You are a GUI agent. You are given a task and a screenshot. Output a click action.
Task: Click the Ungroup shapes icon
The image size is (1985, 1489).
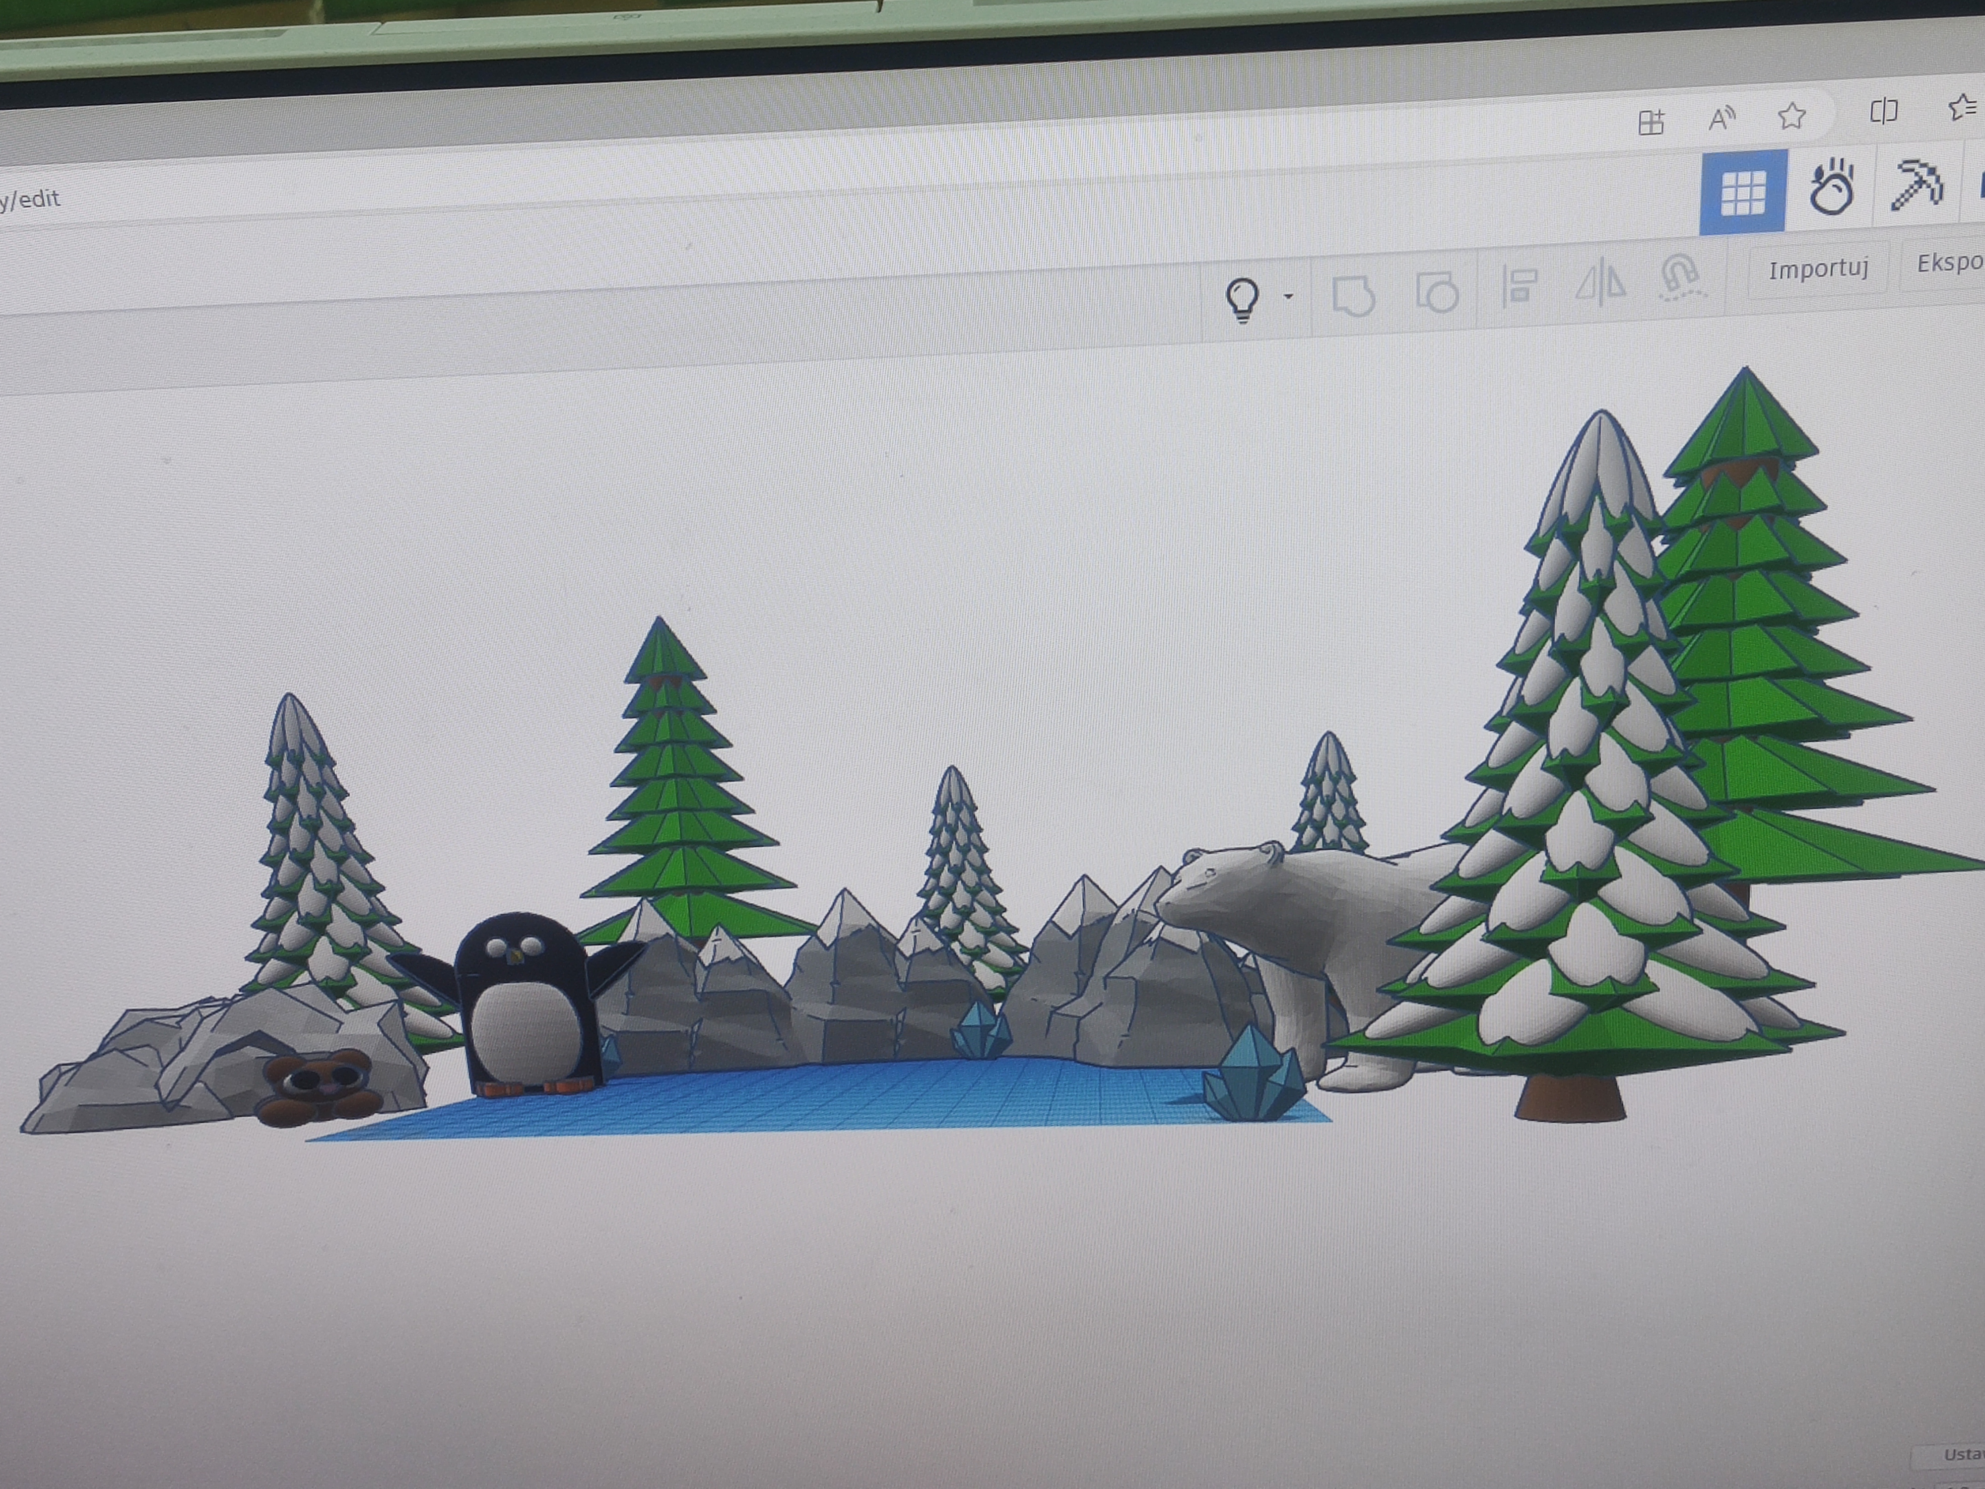[1437, 292]
